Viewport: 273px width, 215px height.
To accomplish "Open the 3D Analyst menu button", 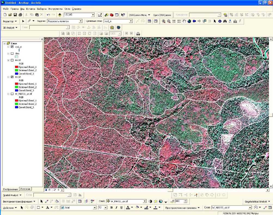I will click(10, 28).
